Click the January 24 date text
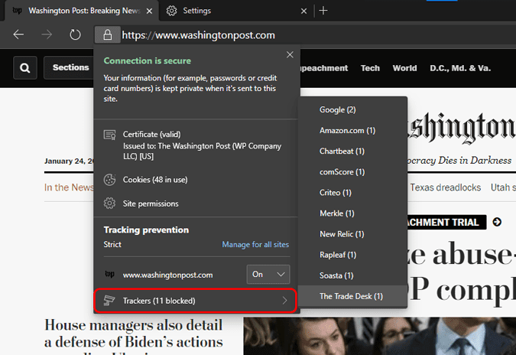The image size is (516, 355). pos(69,161)
